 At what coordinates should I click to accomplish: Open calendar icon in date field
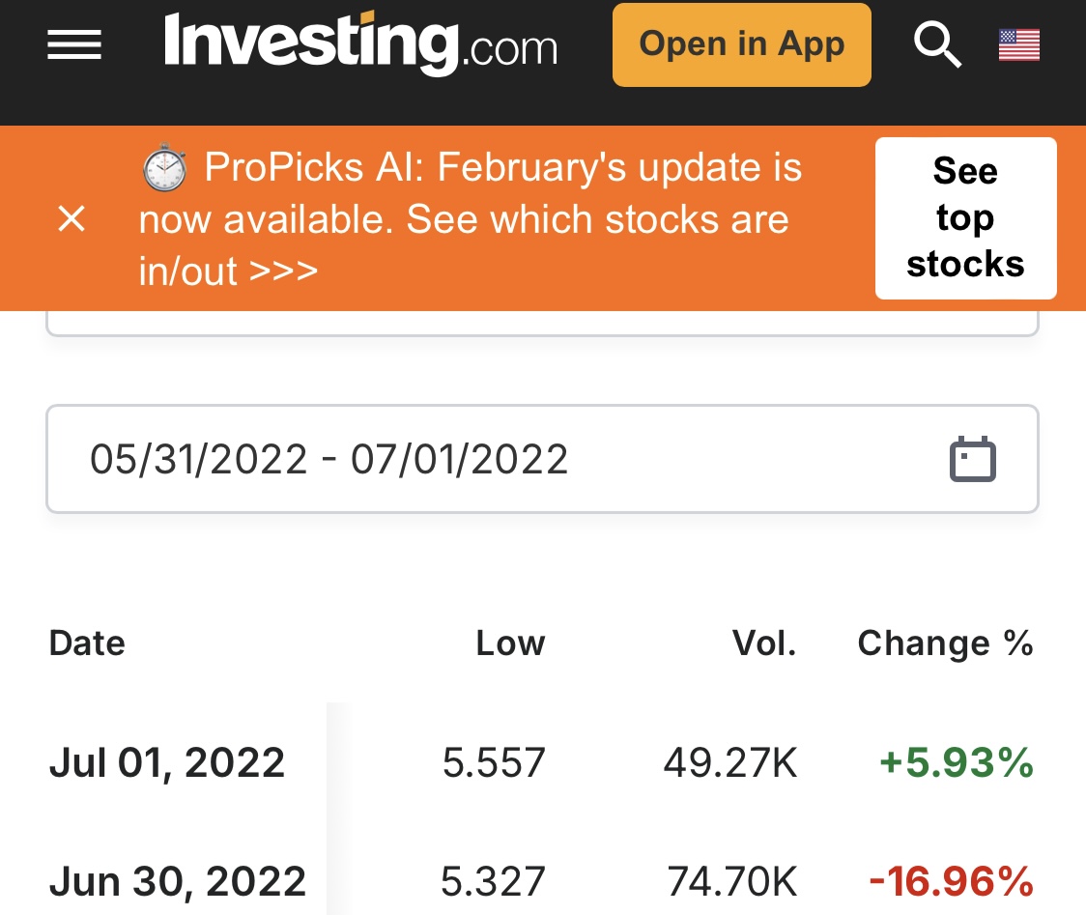972,459
